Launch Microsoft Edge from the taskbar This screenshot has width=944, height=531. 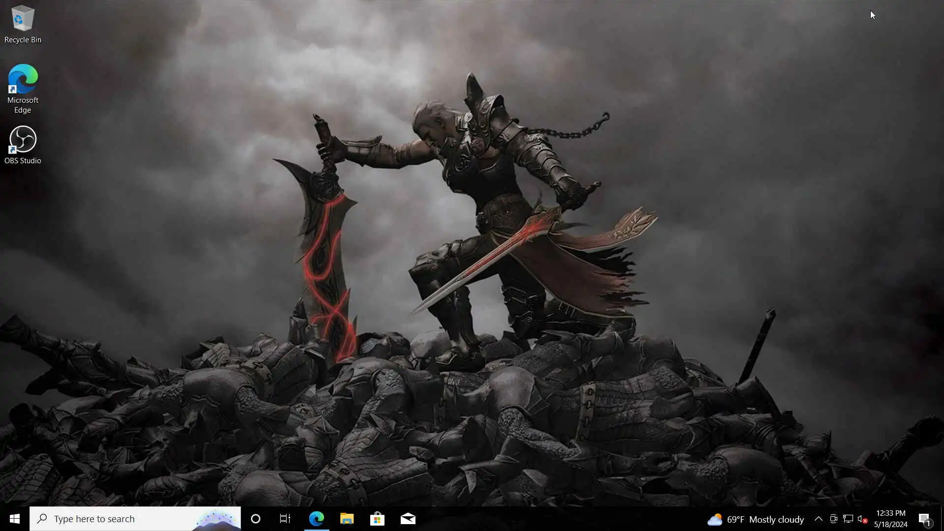[x=317, y=519]
